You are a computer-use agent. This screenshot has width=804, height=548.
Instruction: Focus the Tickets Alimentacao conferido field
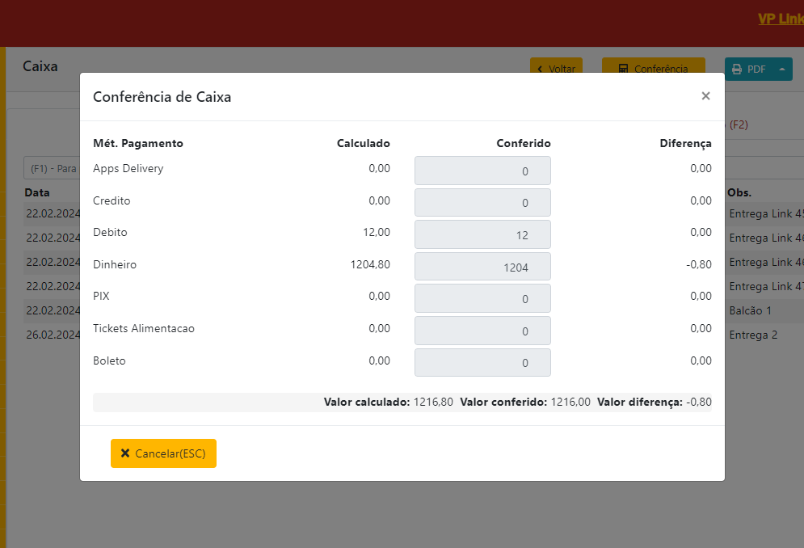click(482, 331)
